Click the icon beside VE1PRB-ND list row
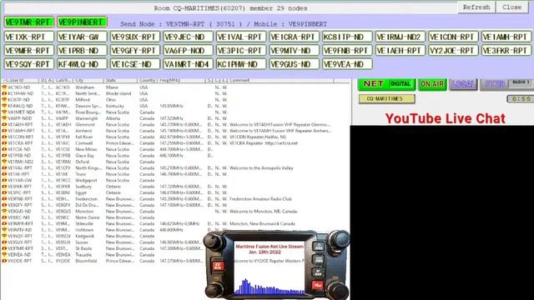Image resolution: width=534 pixels, height=300 pixels. click(x=4, y=156)
